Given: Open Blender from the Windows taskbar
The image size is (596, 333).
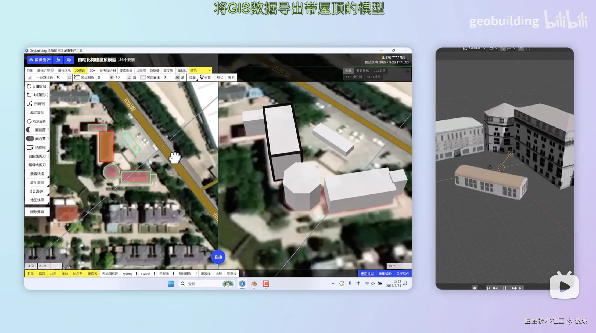Looking at the screenshot, I should [x=254, y=284].
